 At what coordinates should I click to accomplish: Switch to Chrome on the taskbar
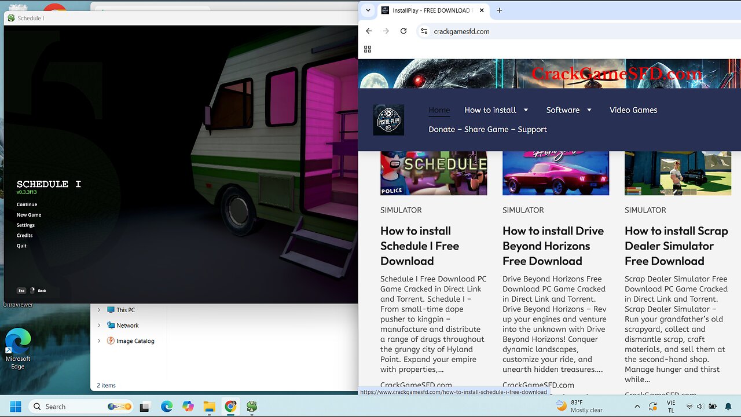pos(230,407)
